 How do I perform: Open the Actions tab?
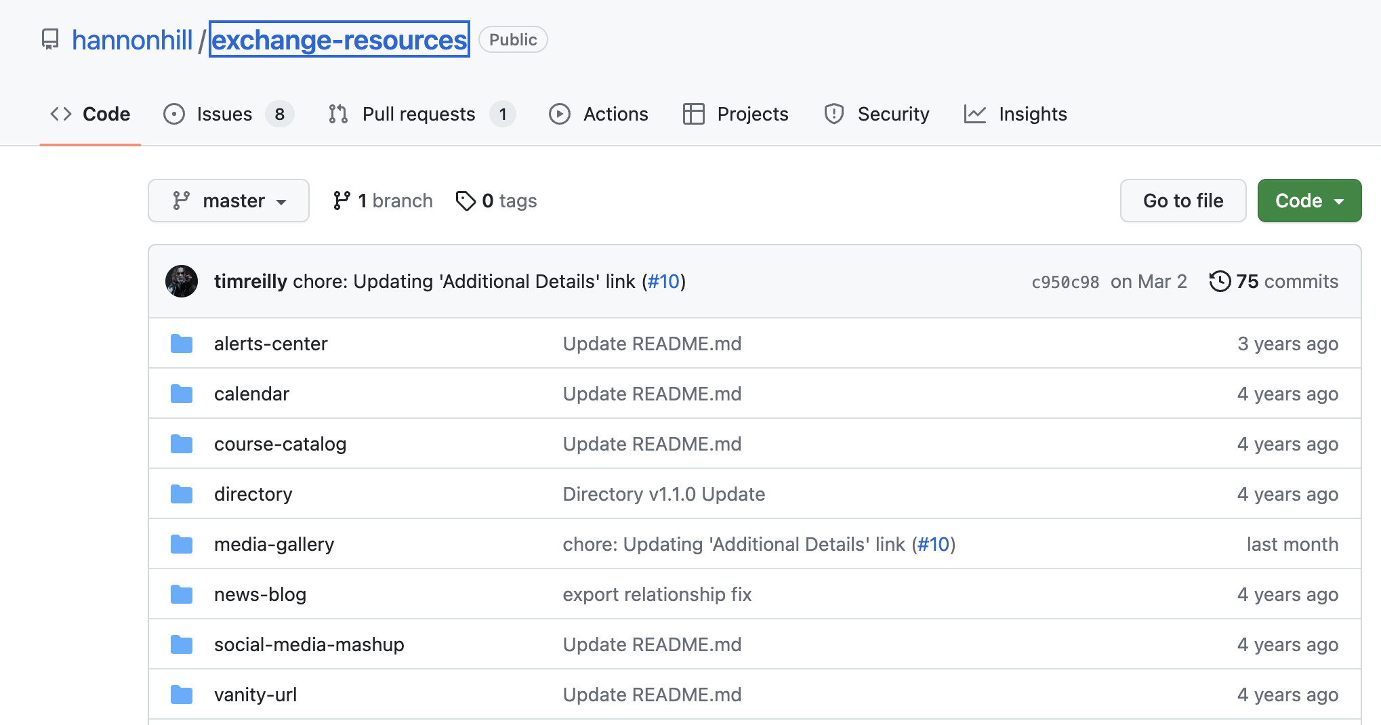[x=598, y=114]
